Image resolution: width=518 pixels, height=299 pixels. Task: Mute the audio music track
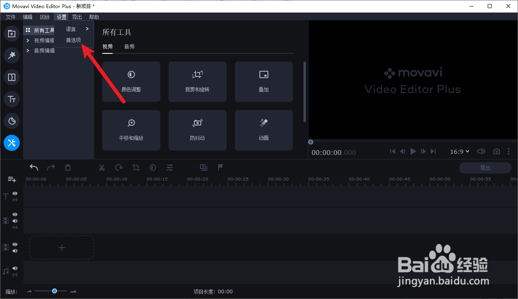pos(15,268)
